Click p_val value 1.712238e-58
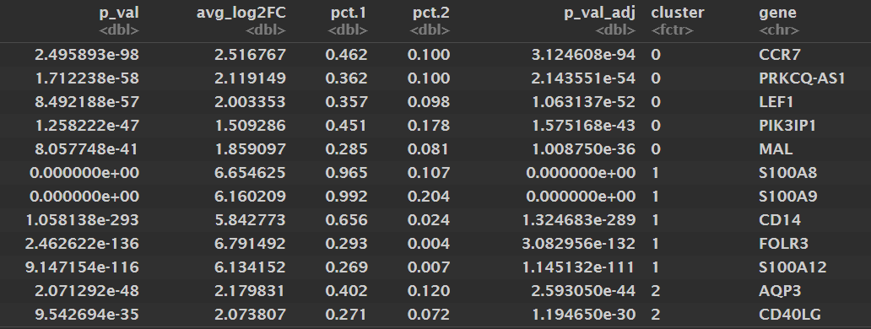This screenshot has height=329, width=871. click(x=87, y=78)
